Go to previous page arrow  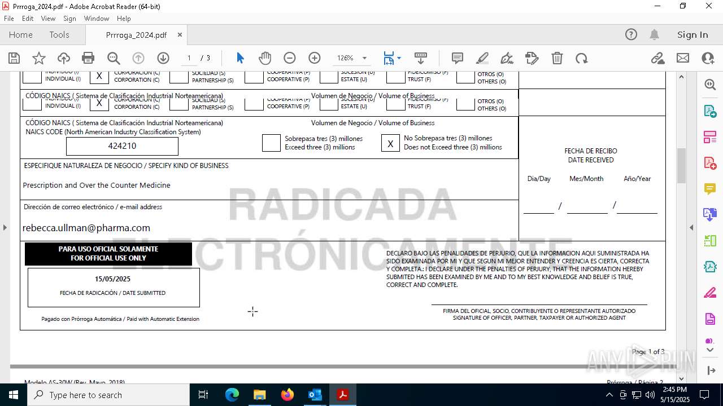(x=138, y=58)
